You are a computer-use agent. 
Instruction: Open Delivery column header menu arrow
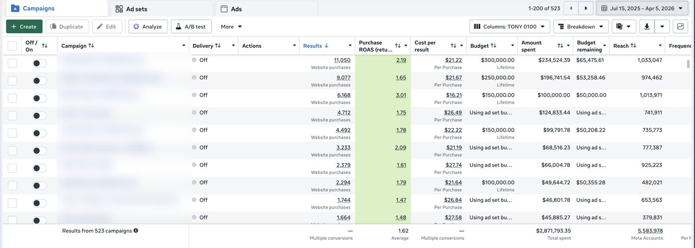click(233, 46)
